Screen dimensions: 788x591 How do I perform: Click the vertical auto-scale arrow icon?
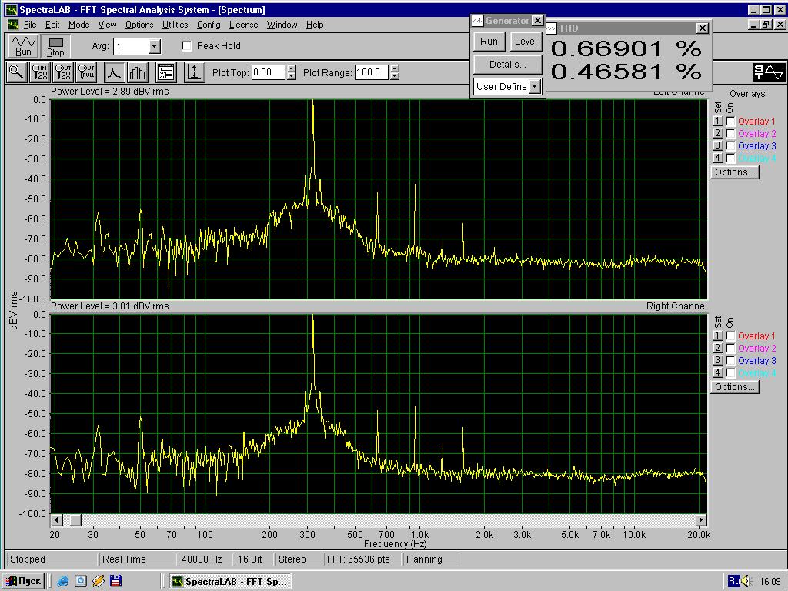tap(194, 72)
